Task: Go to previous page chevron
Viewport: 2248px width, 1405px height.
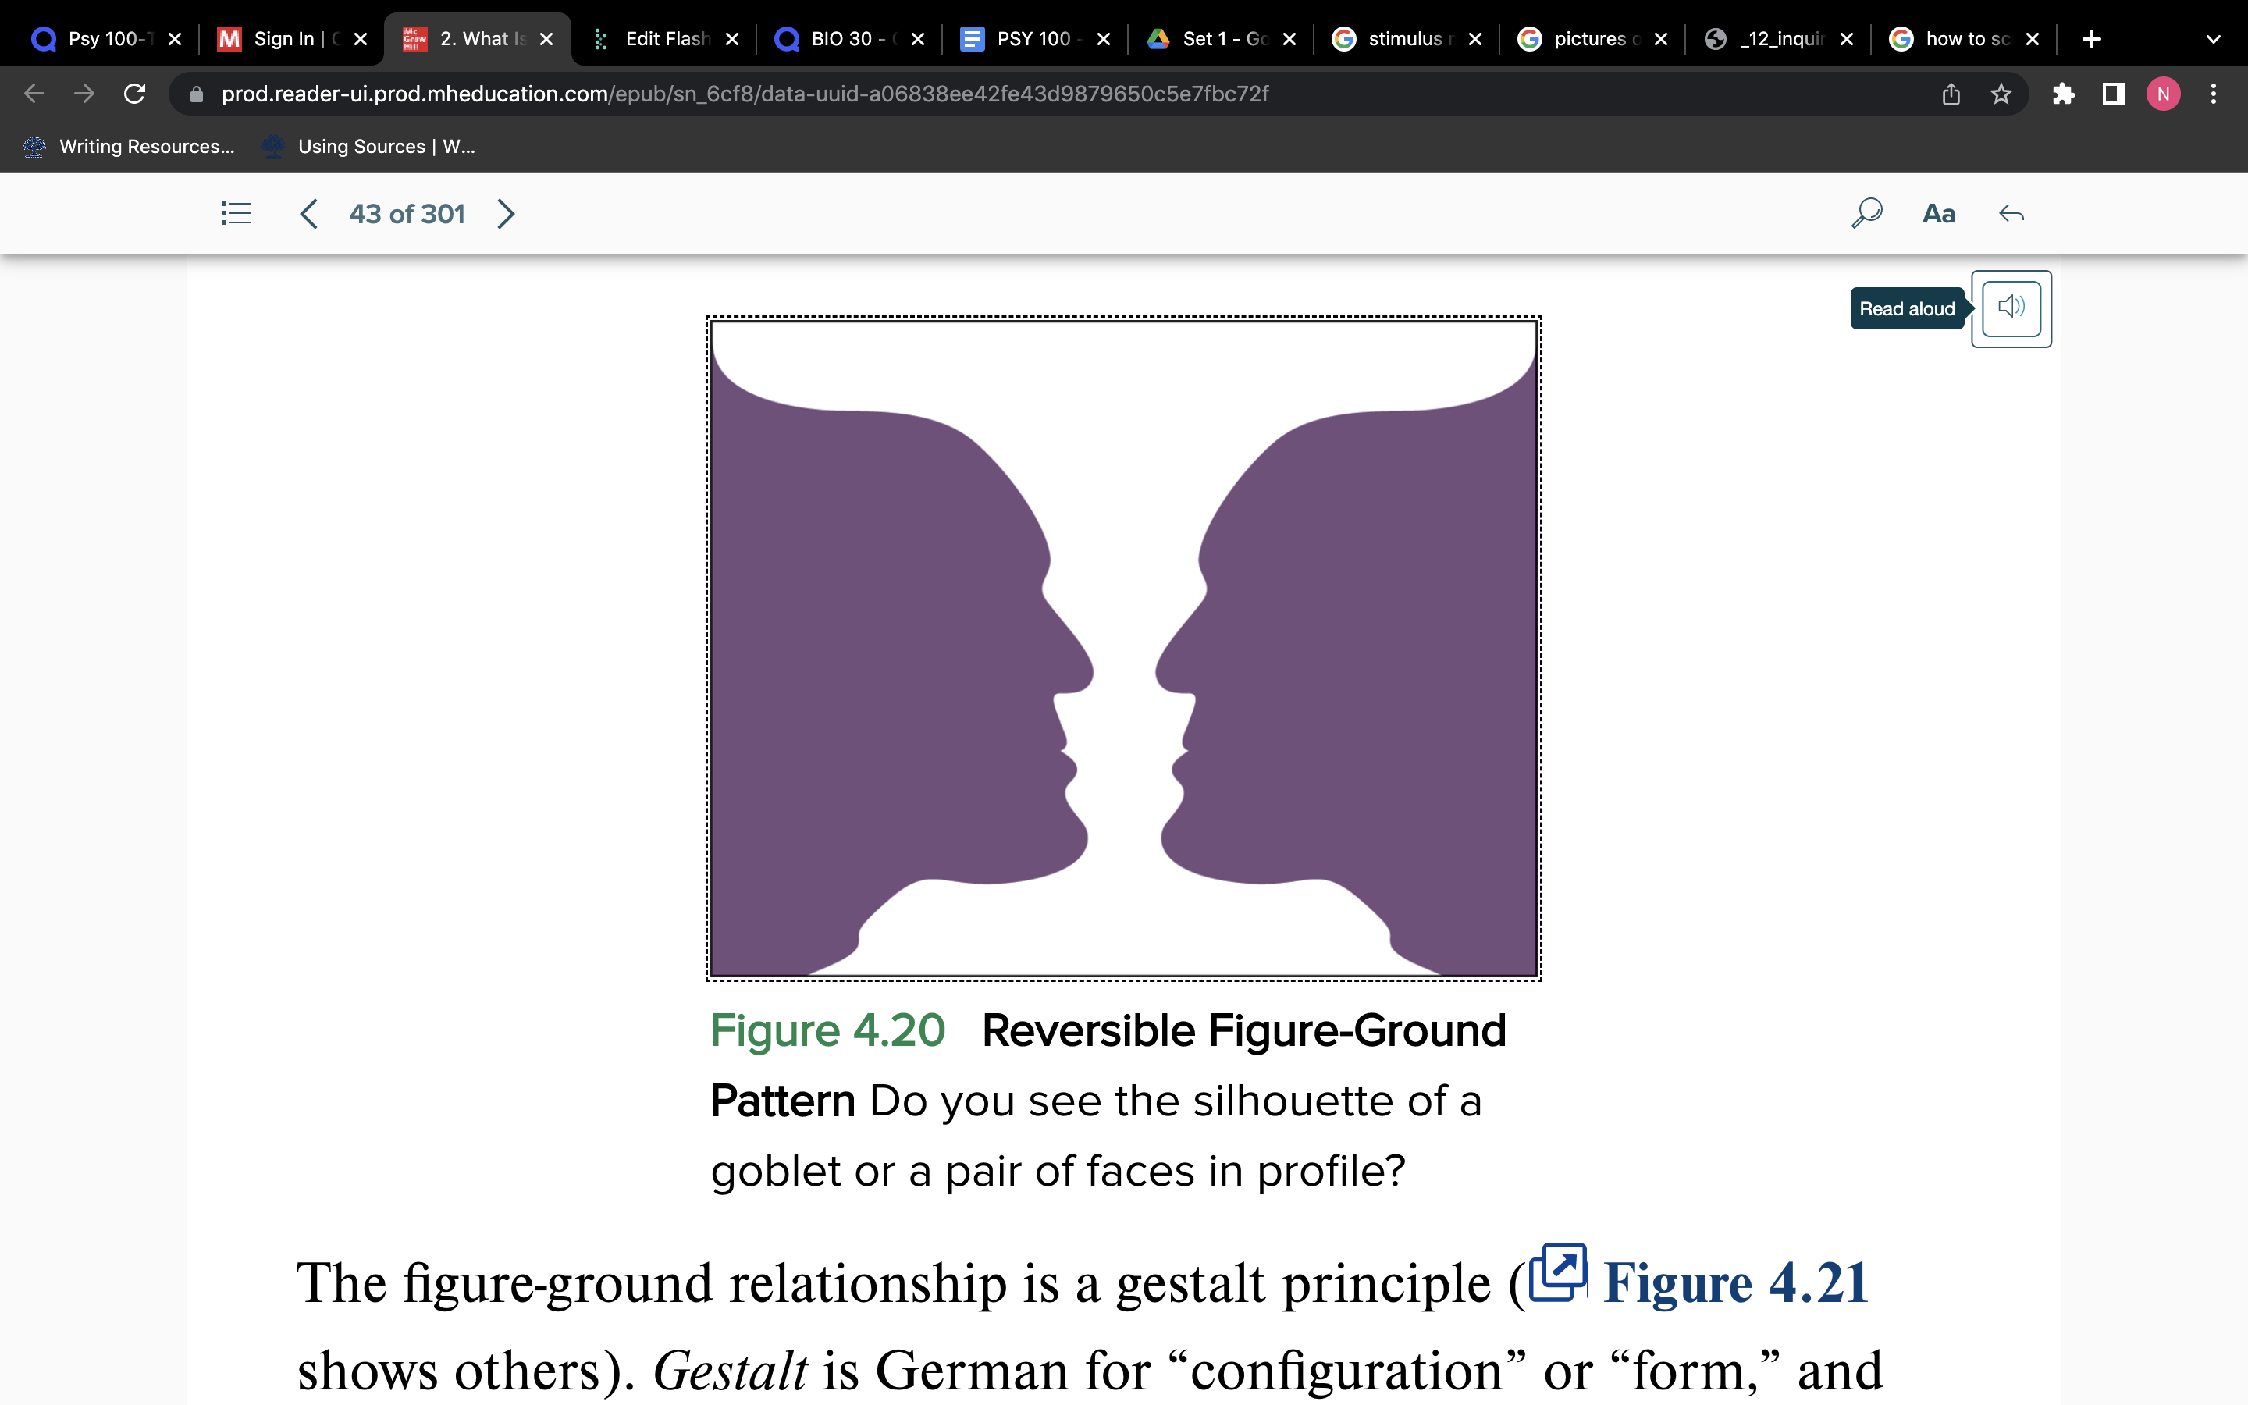Action: (309, 214)
